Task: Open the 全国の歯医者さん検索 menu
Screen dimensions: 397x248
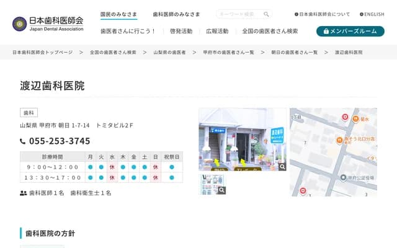Action: 270,31
